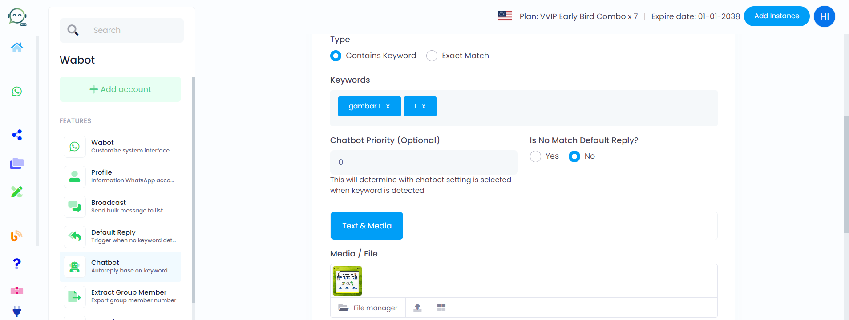Click the grid view icon next to upload
Screen dimensions: 849x320
(x=441, y=308)
